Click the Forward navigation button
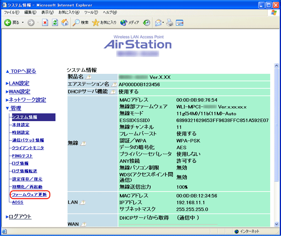 (x=31, y=23)
